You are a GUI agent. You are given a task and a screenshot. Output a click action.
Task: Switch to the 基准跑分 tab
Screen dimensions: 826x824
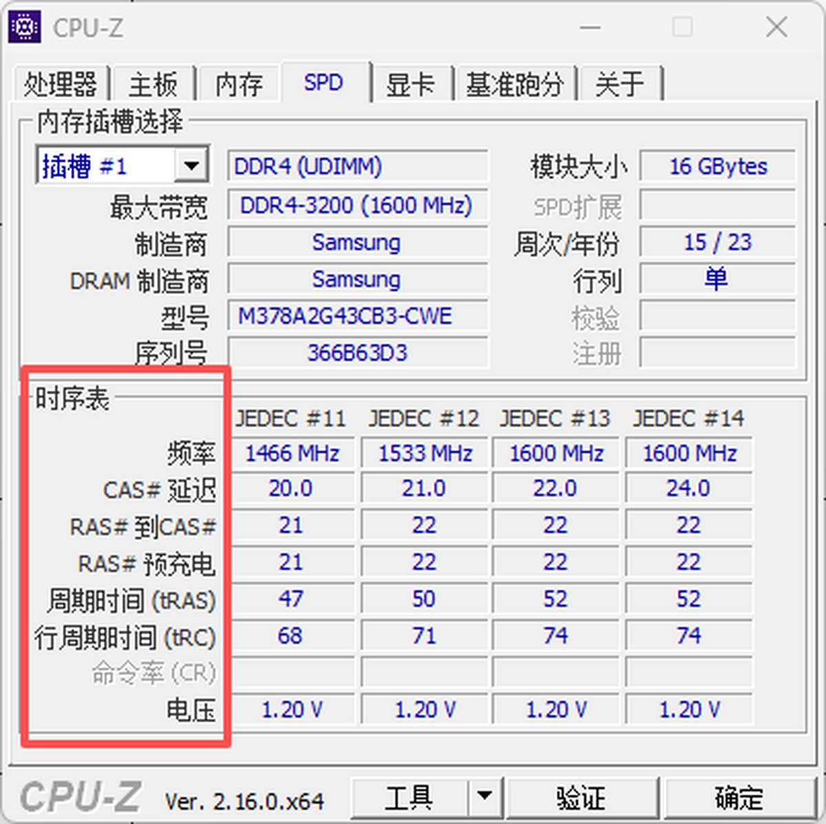click(516, 83)
